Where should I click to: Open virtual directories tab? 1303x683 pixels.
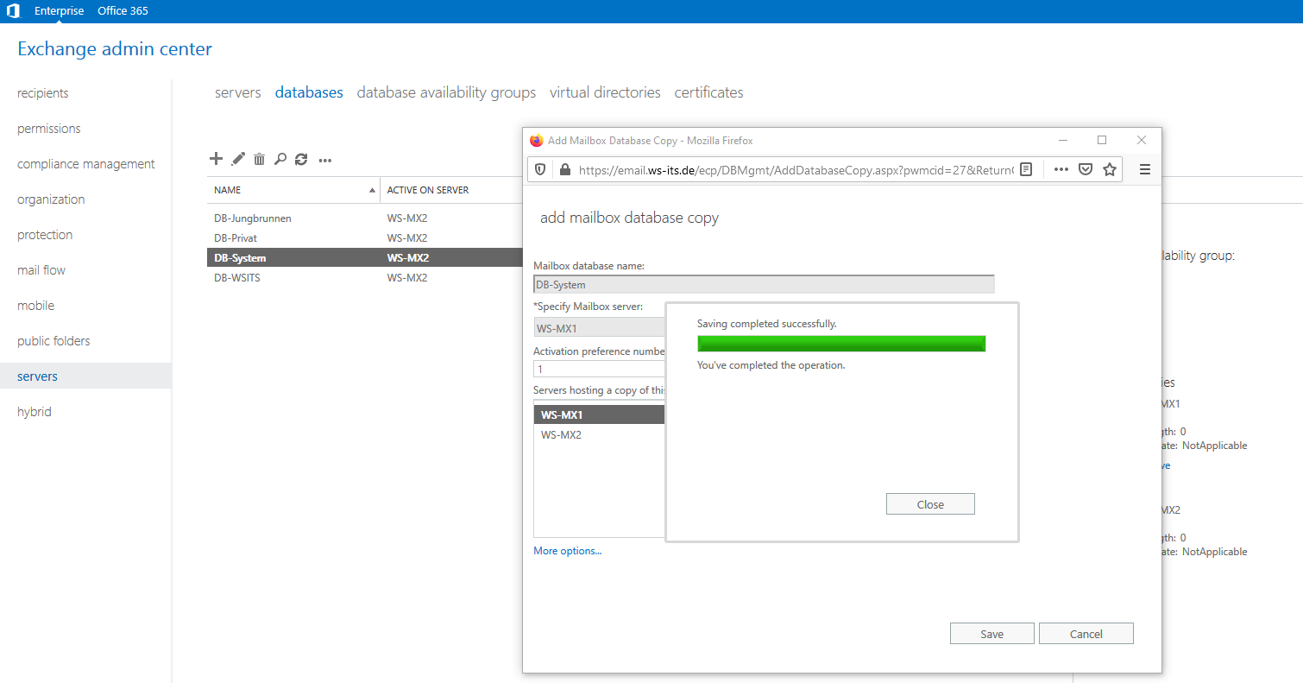[x=605, y=92]
